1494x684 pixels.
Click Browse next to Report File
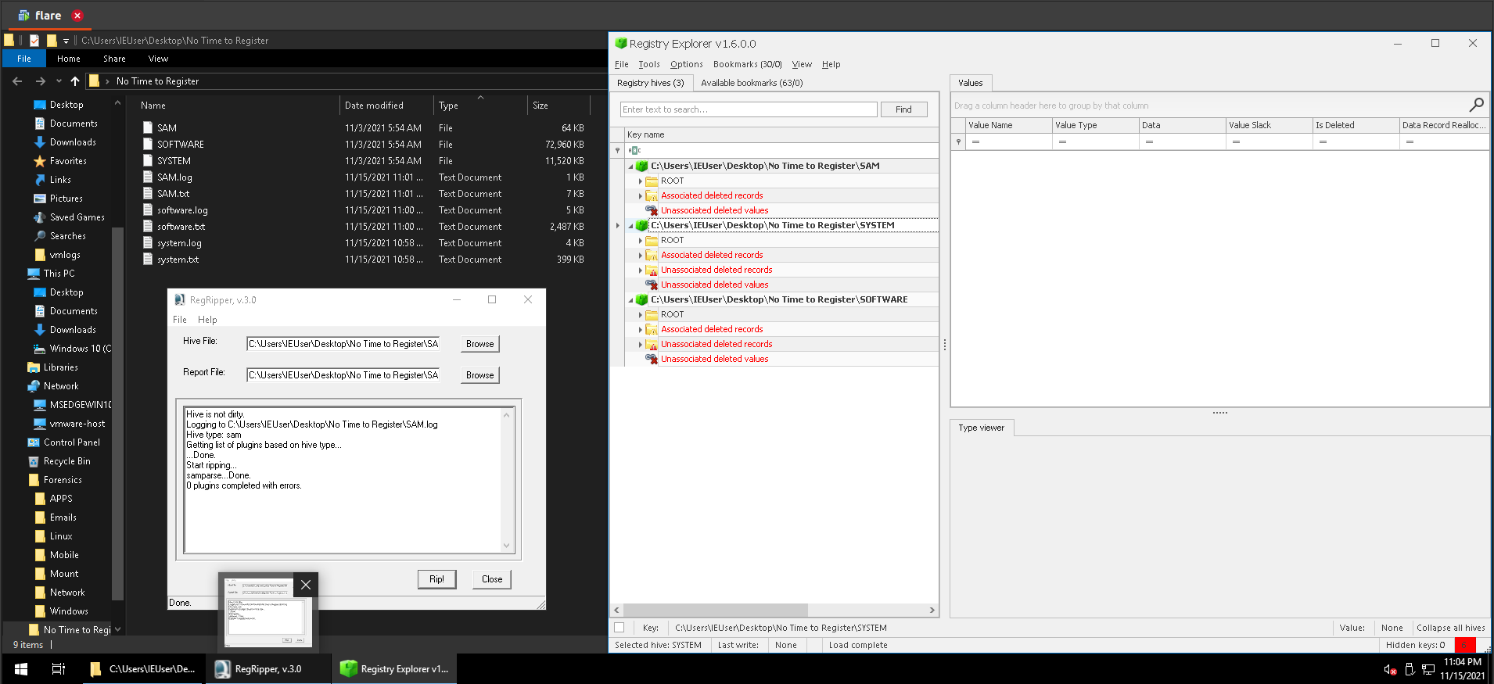479,375
